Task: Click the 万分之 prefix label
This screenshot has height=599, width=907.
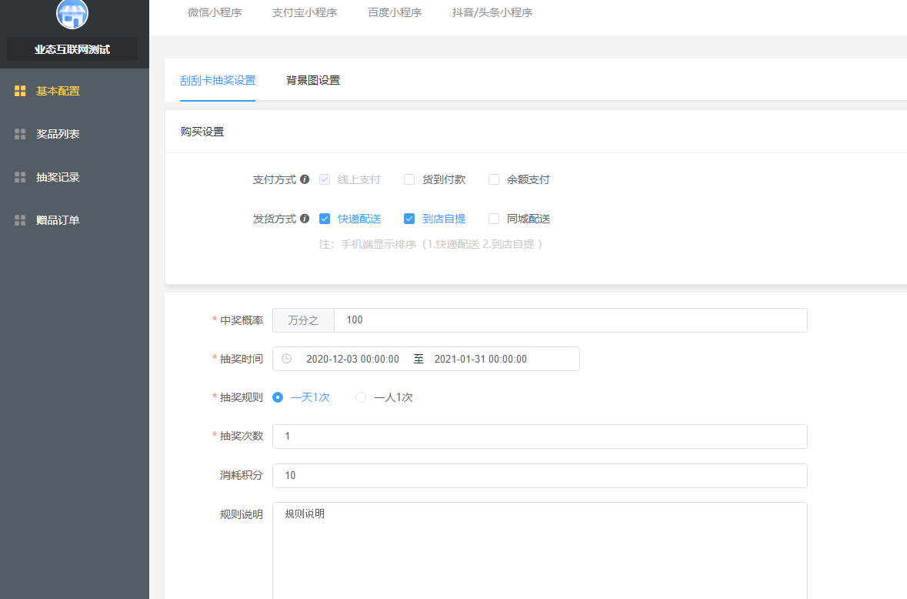Action: 303,320
